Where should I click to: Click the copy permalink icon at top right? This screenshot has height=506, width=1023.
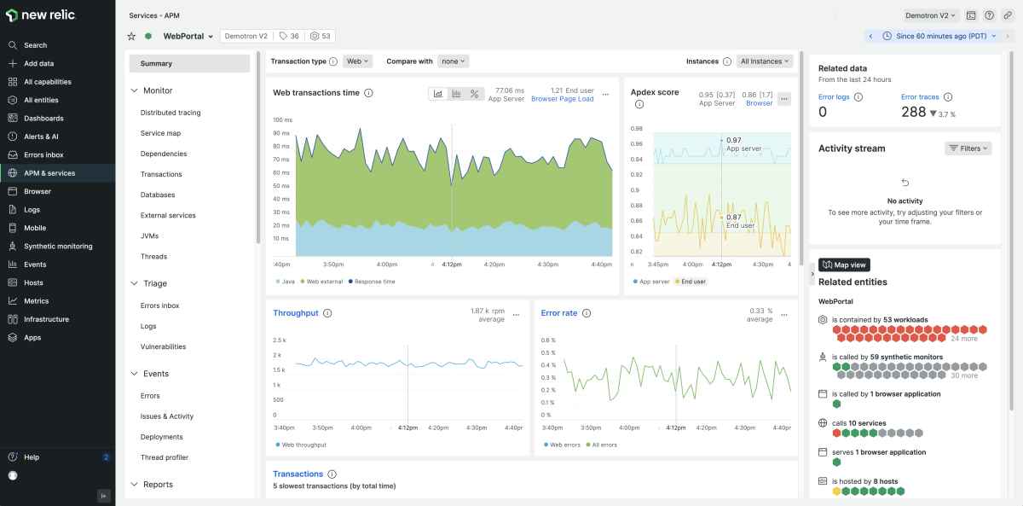tap(1007, 15)
